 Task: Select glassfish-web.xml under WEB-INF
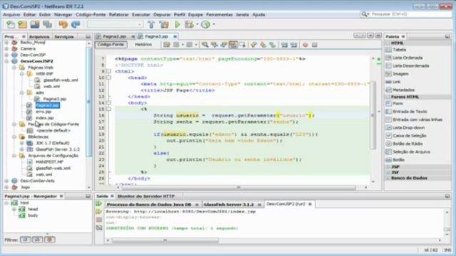(61, 80)
